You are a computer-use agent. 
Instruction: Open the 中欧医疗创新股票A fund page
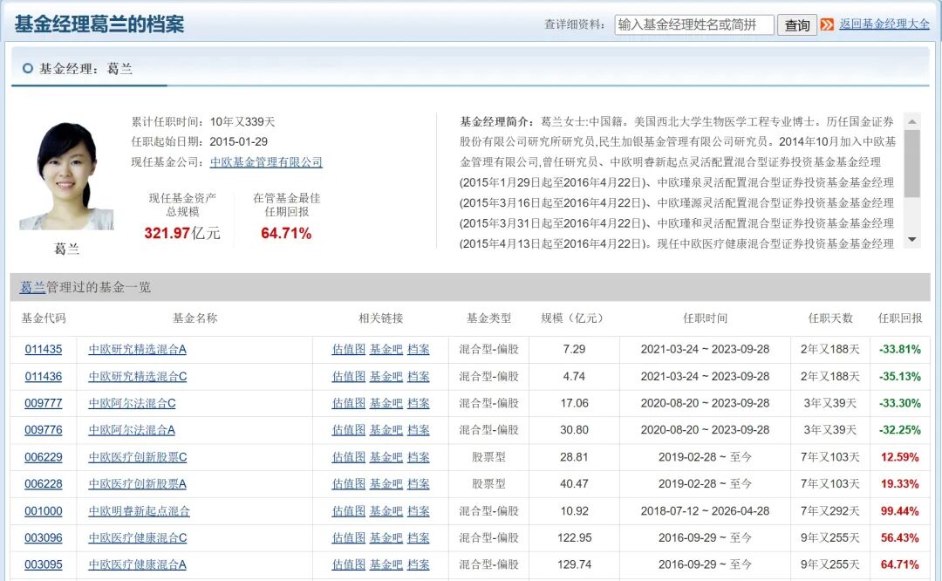(138, 483)
